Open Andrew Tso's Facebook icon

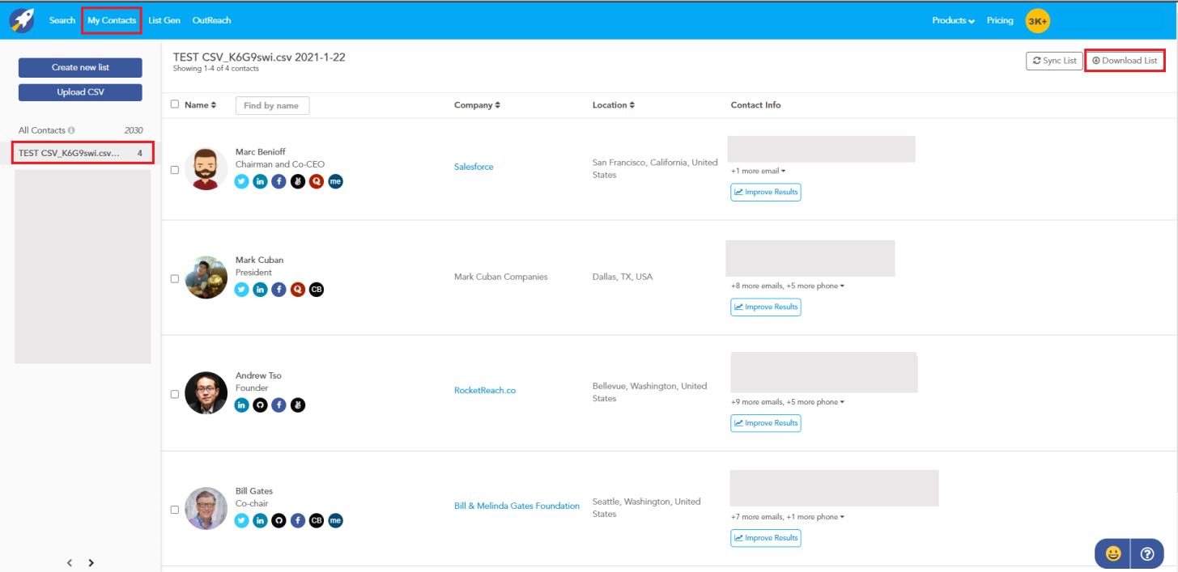[279, 405]
